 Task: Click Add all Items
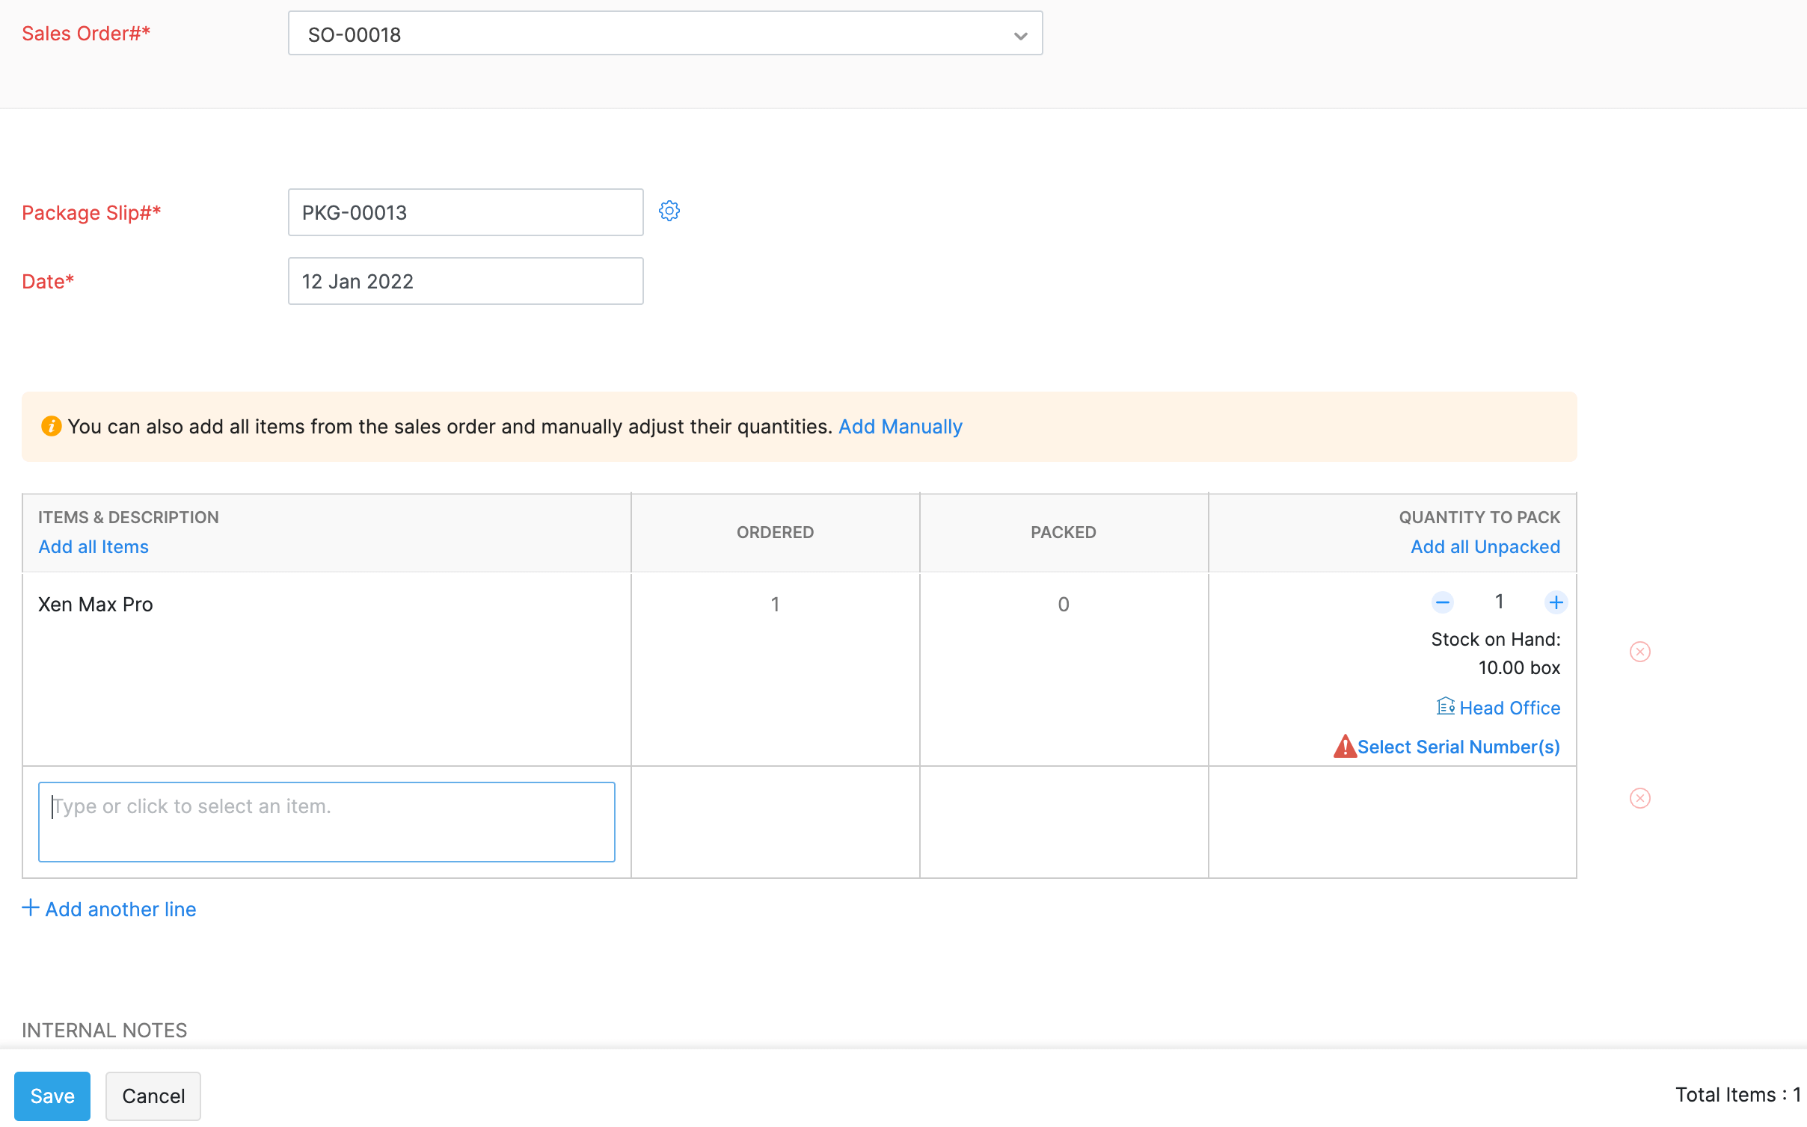click(93, 546)
